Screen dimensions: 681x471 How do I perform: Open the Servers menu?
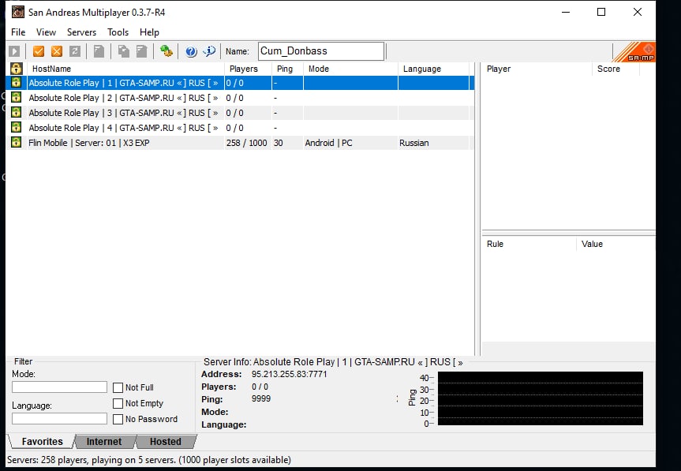tap(81, 32)
